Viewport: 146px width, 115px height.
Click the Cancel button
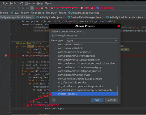(x=112, y=100)
